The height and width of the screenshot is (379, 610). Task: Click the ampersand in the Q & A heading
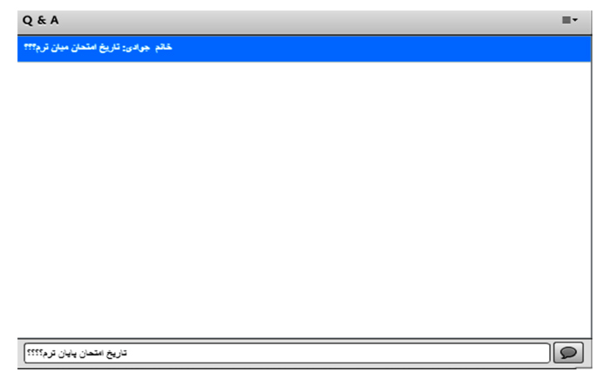(x=42, y=20)
